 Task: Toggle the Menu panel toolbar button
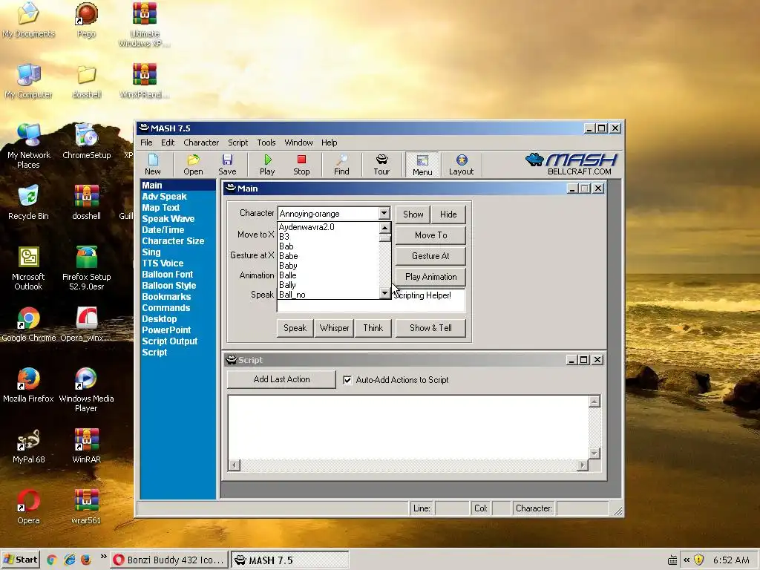[x=422, y=165]
